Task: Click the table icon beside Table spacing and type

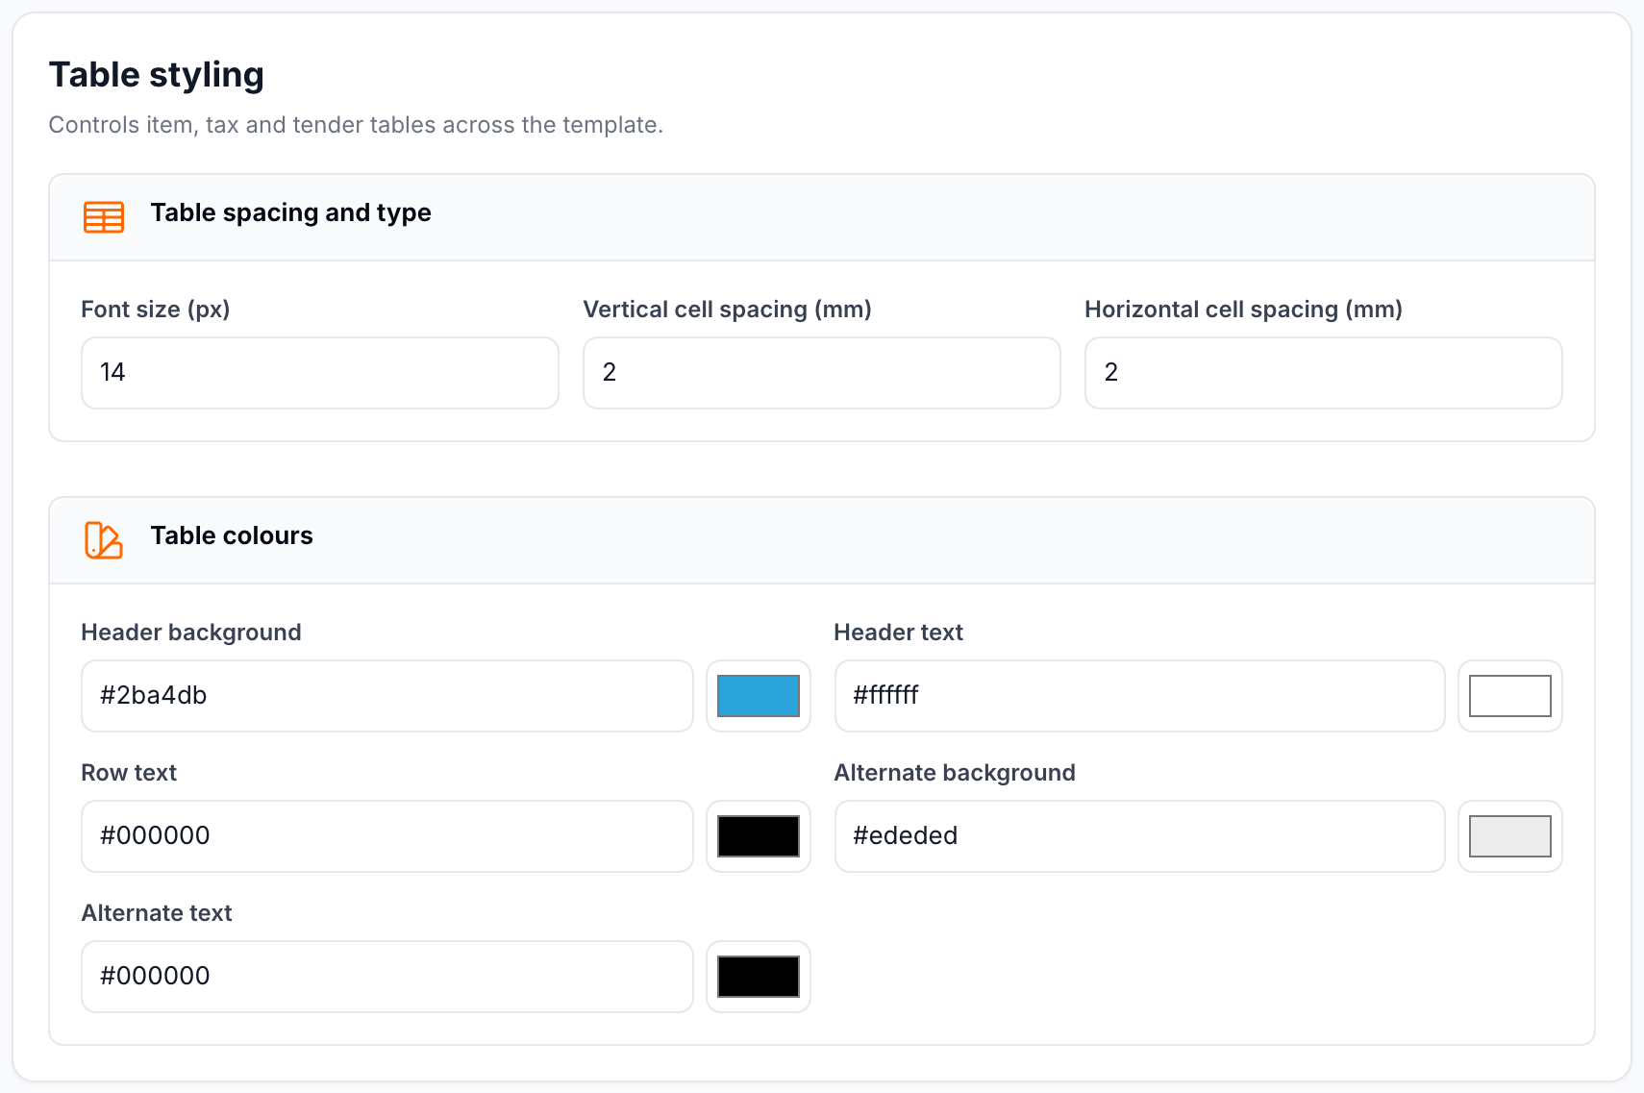Action: tap(104, 217)
